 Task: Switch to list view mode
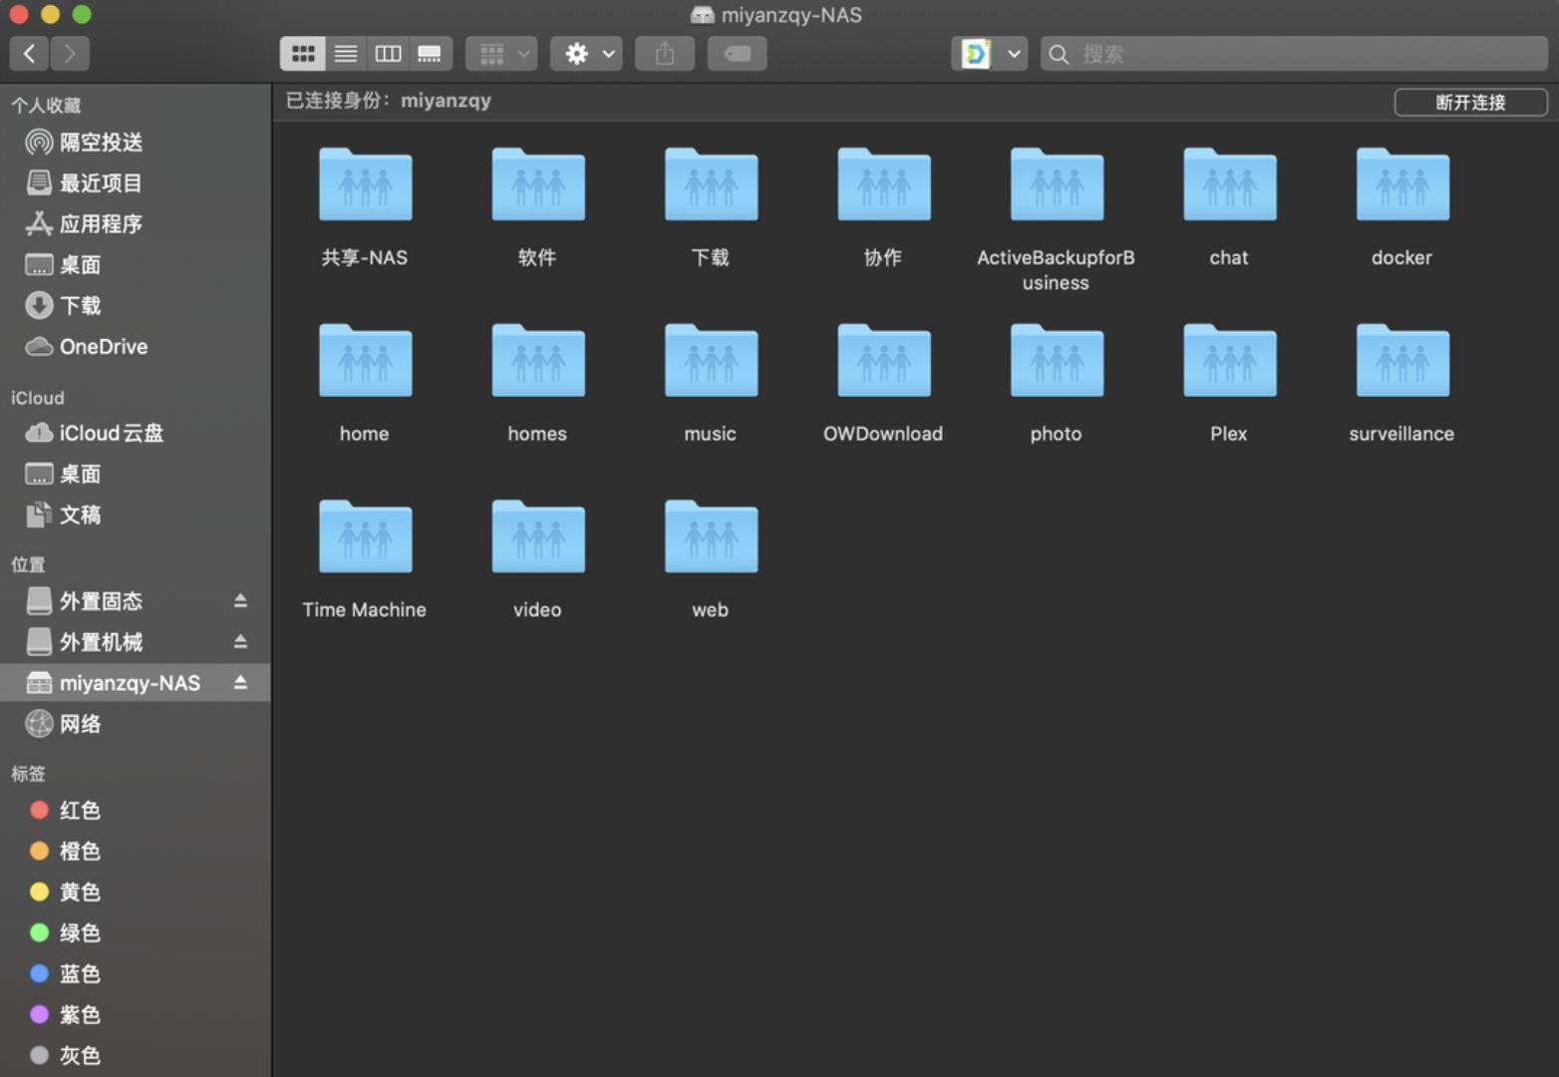click(345, 54)
